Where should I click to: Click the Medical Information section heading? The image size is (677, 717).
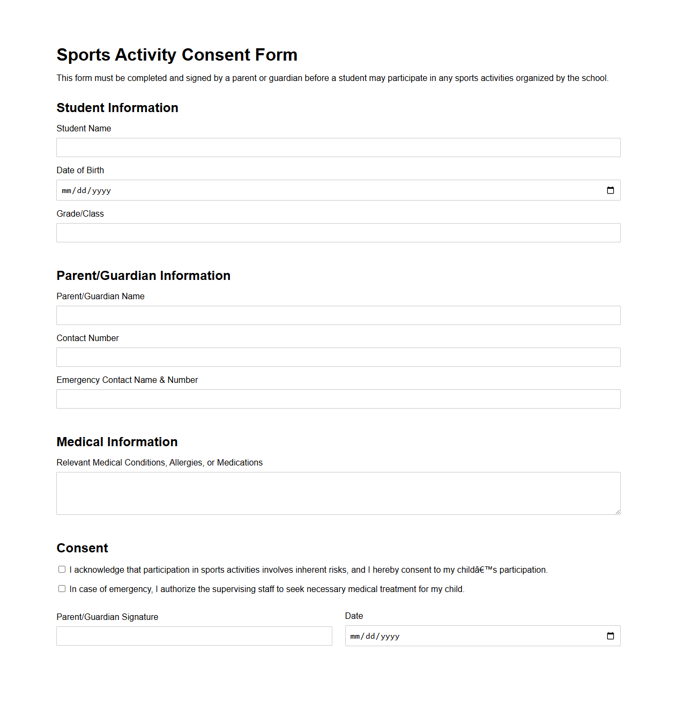point(117,442)
